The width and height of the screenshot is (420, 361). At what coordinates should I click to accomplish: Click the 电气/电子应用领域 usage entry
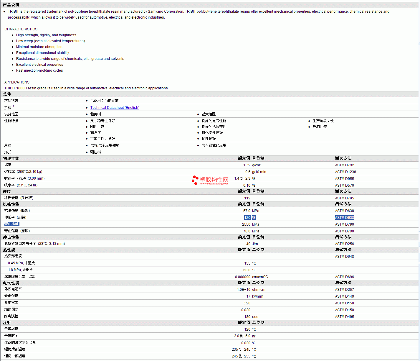pyautogui.click(x=105, y=145)
